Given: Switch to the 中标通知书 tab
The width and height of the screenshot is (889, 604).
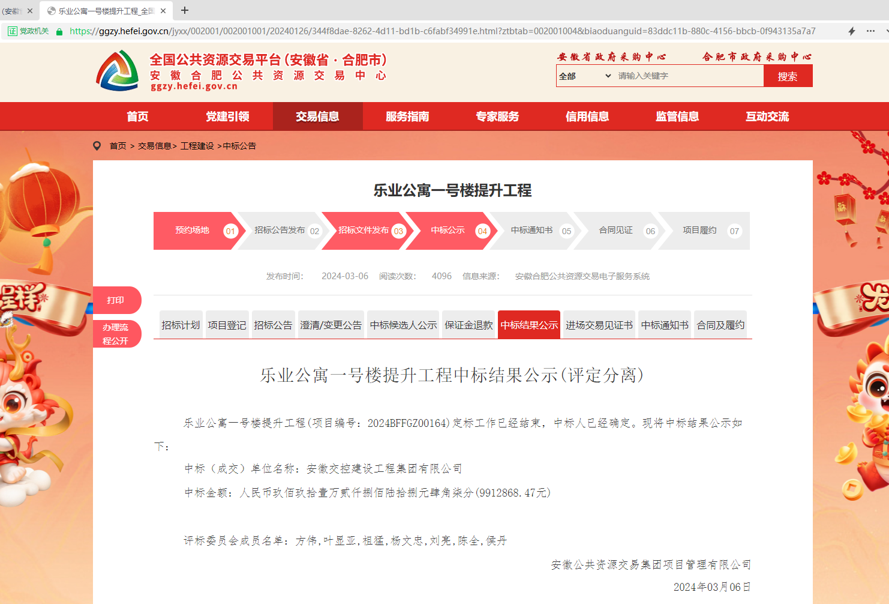Looking at the screenshot, I should [664, 324].
